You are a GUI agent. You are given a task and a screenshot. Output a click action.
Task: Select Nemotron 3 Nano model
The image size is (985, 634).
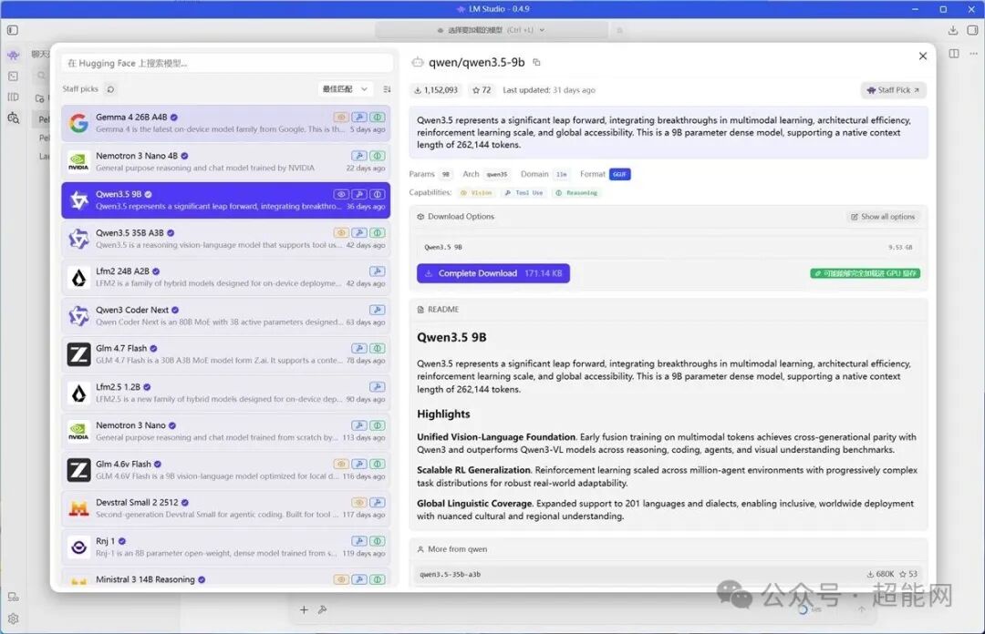[x=226, y=431]
